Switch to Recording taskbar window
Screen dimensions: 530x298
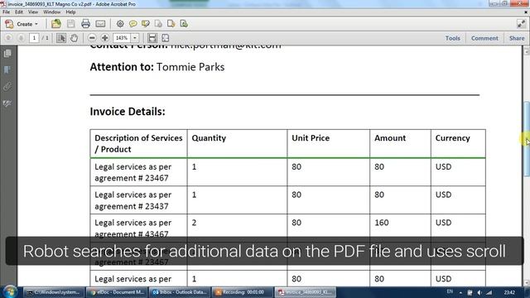click(x=242, y=292)
